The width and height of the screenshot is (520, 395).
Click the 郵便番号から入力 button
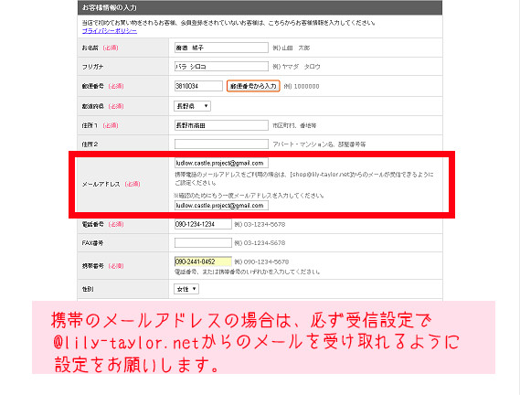pyautogui.click(x=253, y=86)
